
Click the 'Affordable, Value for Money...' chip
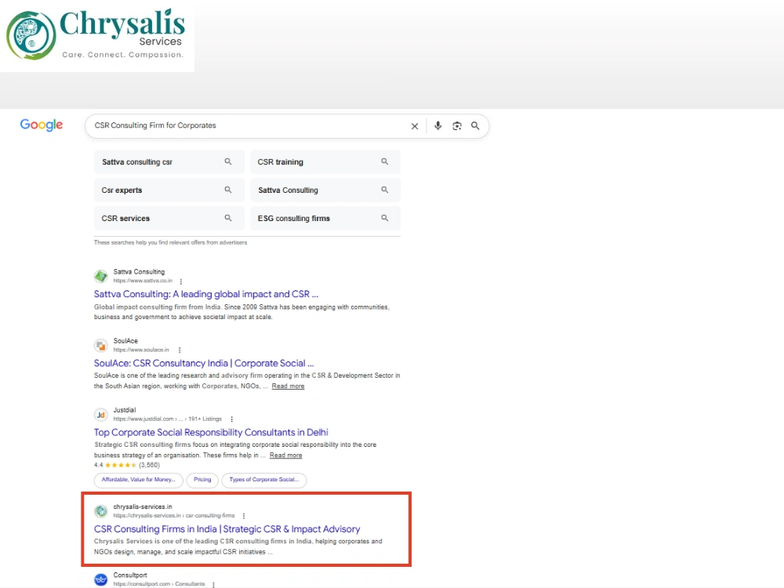(139, 480)
